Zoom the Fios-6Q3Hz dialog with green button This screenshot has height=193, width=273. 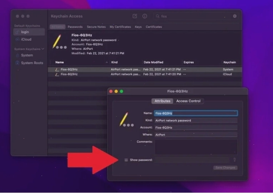(x=121, y=91)
